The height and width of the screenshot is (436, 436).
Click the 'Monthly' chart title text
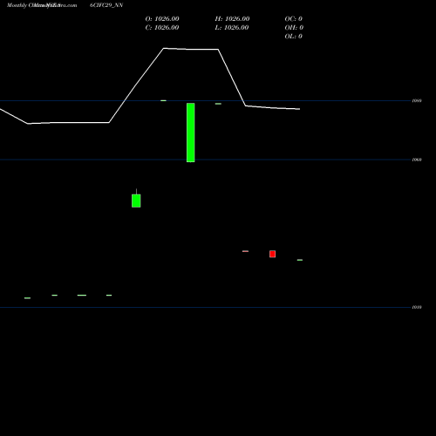(17, 5)
